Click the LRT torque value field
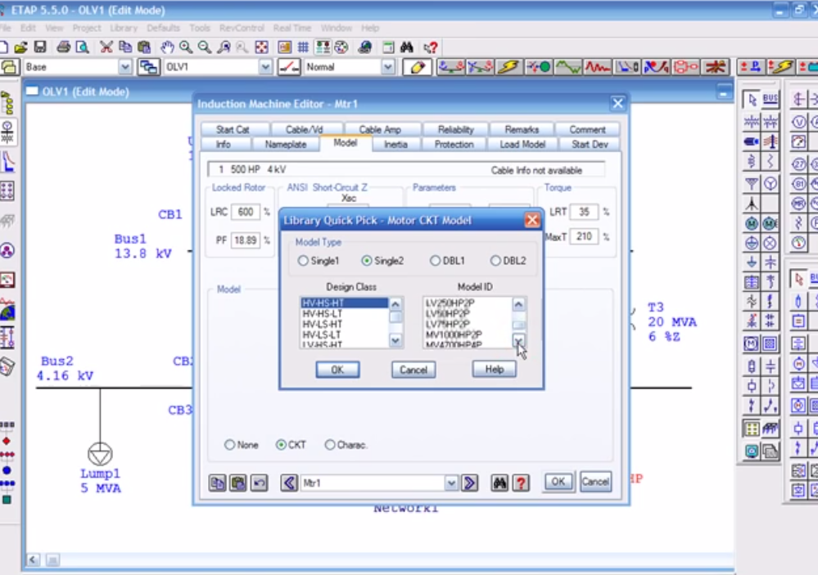 click(585, 212)
